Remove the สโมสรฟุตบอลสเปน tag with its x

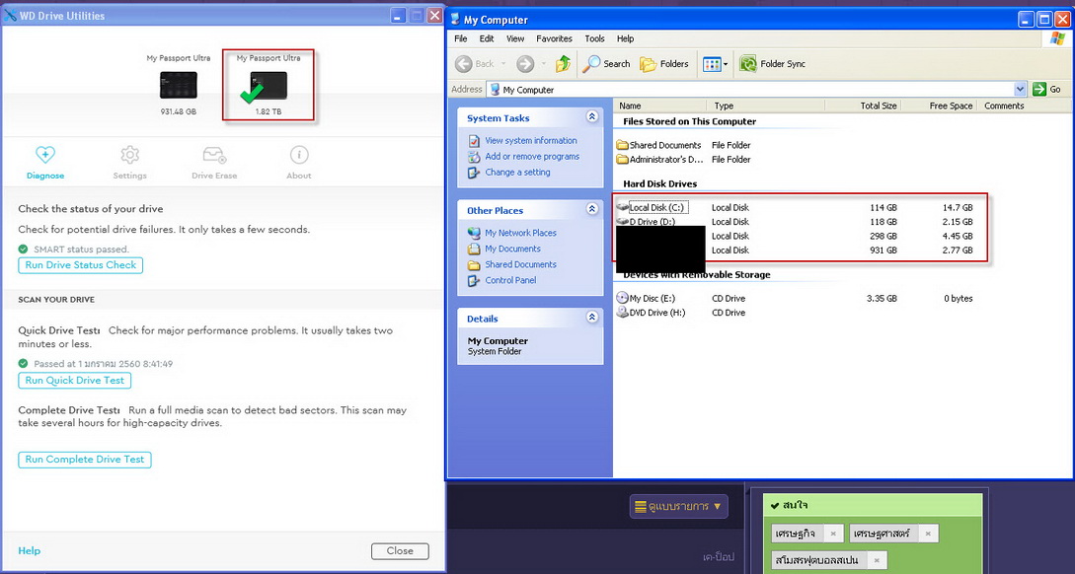pos(877,560)
